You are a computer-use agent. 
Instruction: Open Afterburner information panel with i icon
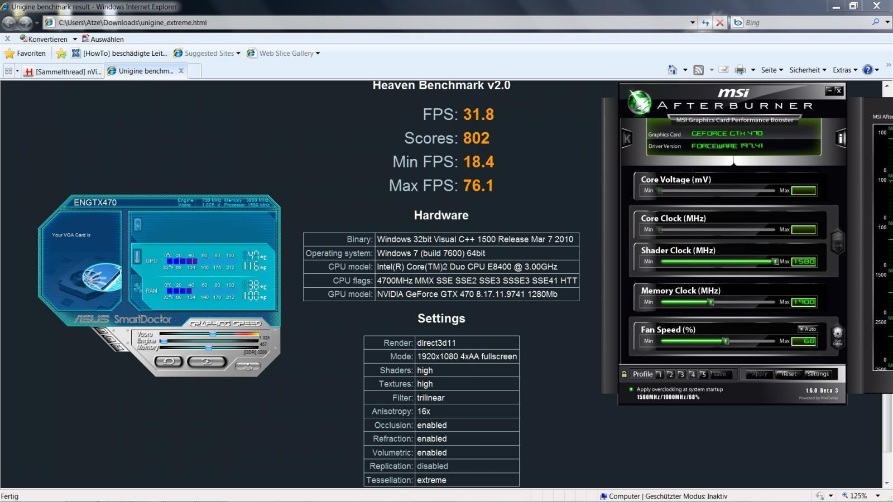(x=841, y=138)
